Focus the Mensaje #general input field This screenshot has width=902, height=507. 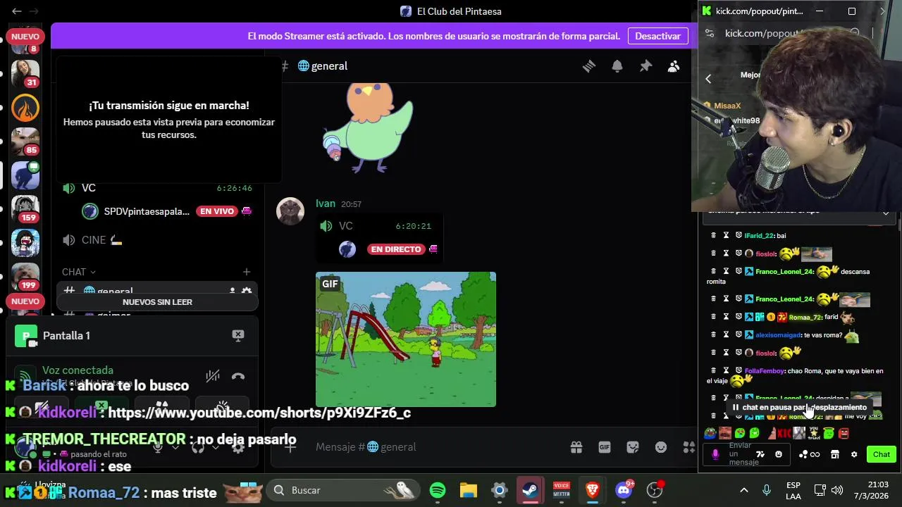(437, 447)
